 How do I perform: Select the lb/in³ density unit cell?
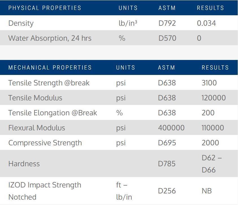click(128, 23)
